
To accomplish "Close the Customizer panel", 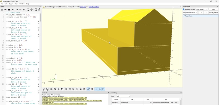I will tap(218, 6).
